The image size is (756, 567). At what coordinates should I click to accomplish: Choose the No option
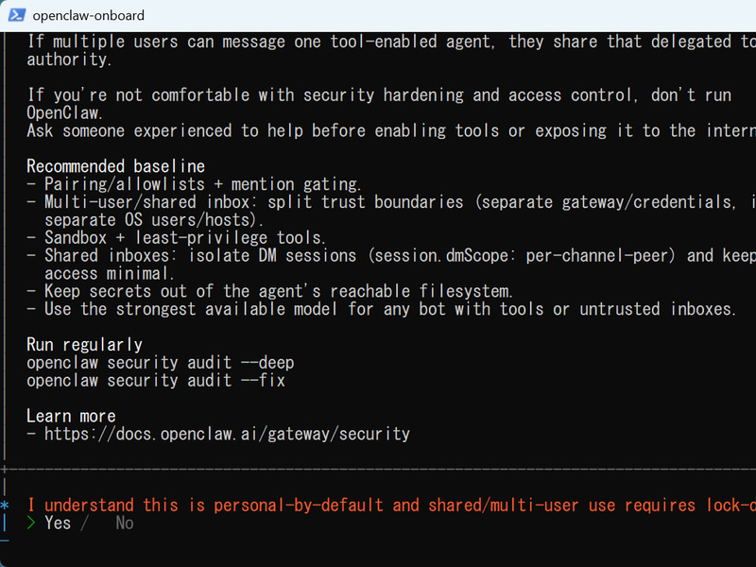click(125, 523)
